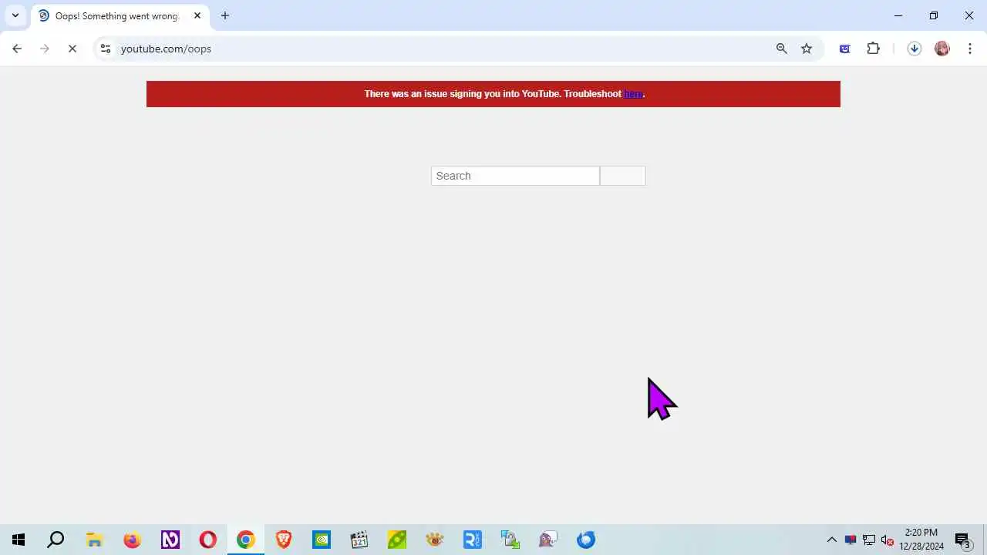Image resolution: width=987 pixels, height=555 pixels.
Task: Expand the tab search dropdown arrow
Action: coord(15,15)
